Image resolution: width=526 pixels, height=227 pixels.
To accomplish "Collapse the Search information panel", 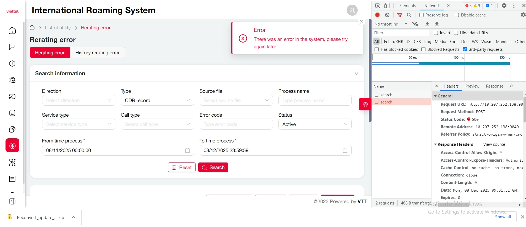I will click(356, 73).
